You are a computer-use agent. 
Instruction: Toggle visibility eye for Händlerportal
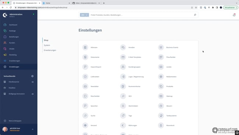33,82
